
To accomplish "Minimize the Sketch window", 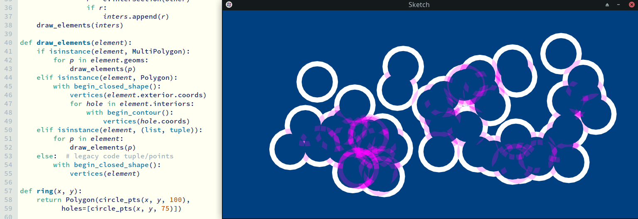I will [x=619, y=5].
